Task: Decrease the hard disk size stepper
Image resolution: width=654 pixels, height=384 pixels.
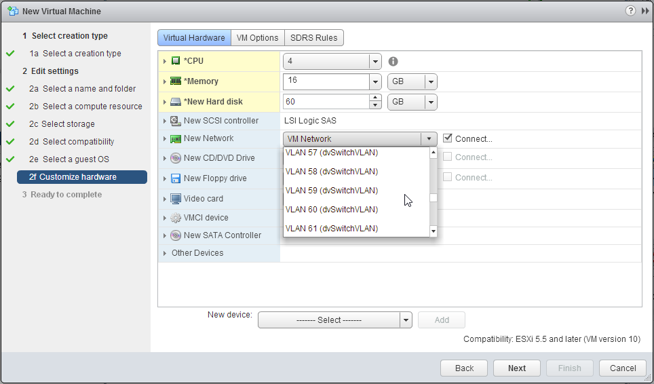Action: click(375, 105)
